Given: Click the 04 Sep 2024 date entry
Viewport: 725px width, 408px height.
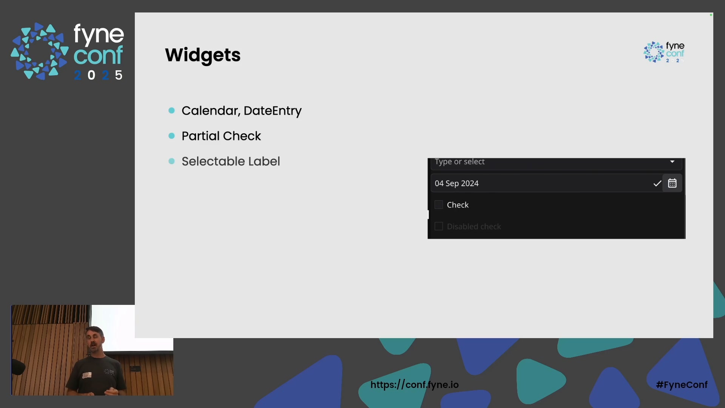Looking at the screenshot, I should click(536, 184).
